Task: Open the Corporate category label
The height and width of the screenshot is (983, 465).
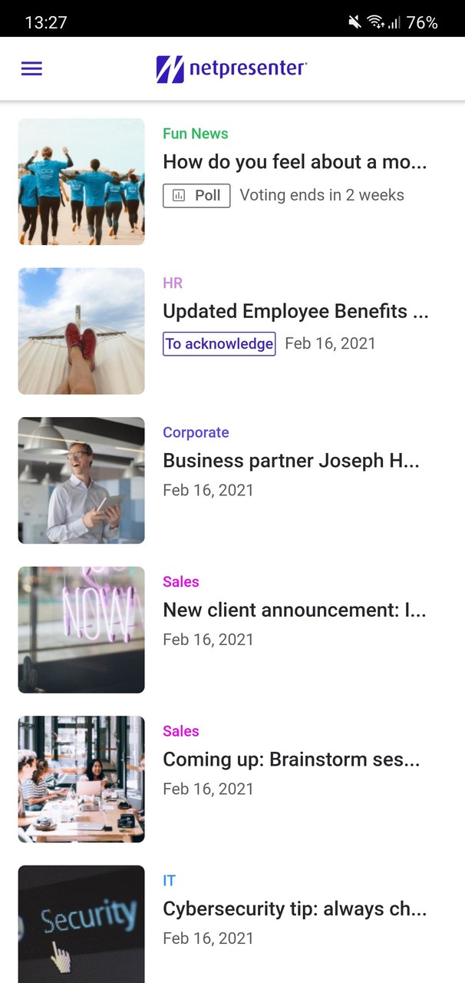Action: coord(196,432)
